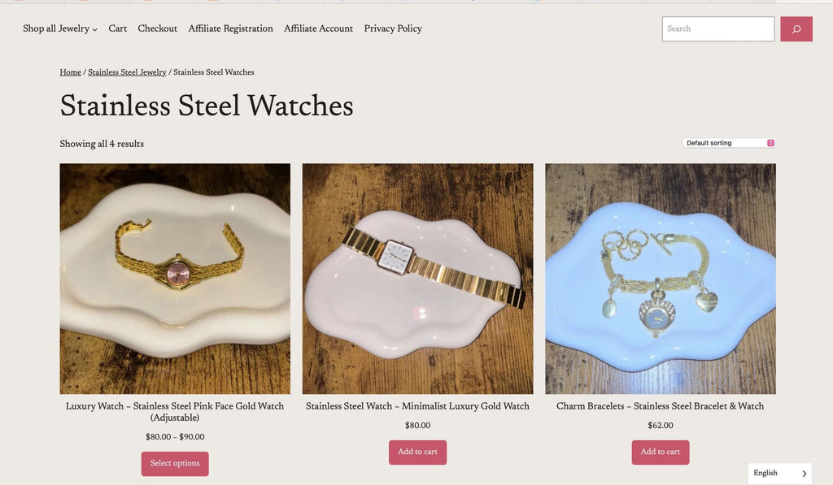833x485 pixels.
Task: Follow Stainless Steel Jewelry breadcrumb link
Action: (x=127, y=72)
